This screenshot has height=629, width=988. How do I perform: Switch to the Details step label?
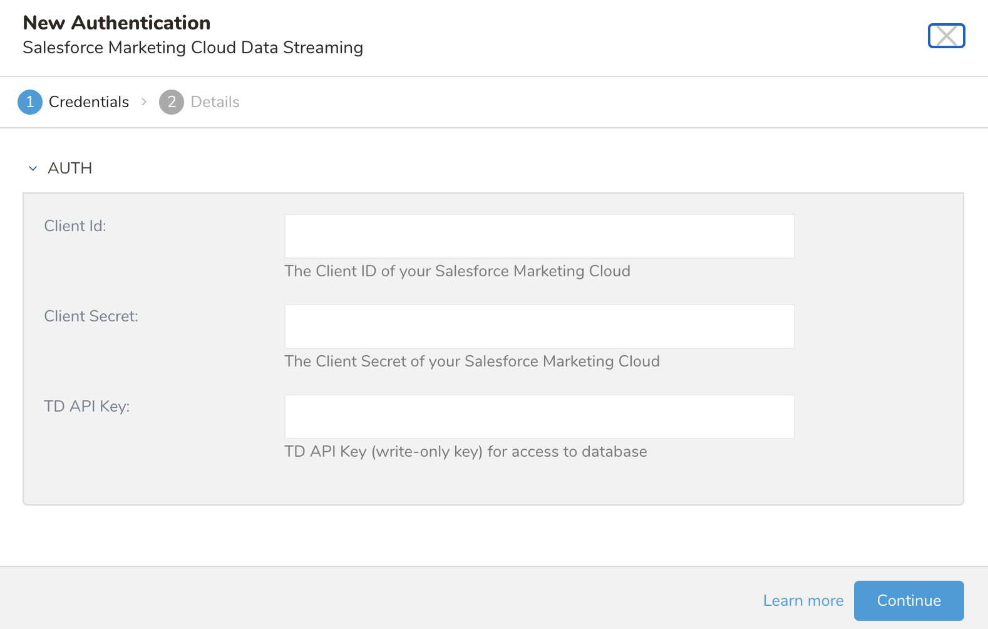pos(215,102)
